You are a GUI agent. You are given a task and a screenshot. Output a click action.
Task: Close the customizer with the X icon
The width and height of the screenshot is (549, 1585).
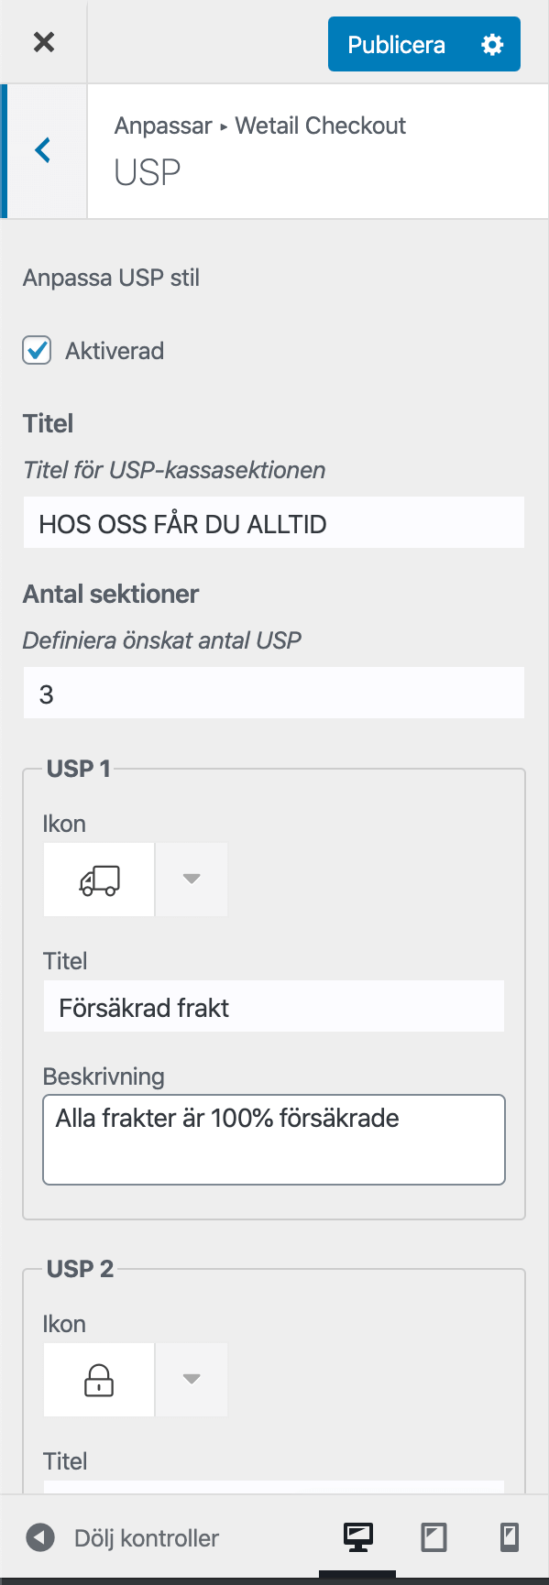pyautogui.click(x=43, y=42)
